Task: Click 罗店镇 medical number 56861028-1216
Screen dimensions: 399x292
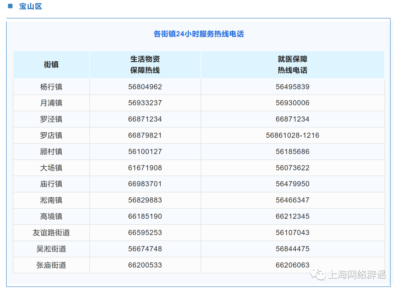Action: pos(292,135)
